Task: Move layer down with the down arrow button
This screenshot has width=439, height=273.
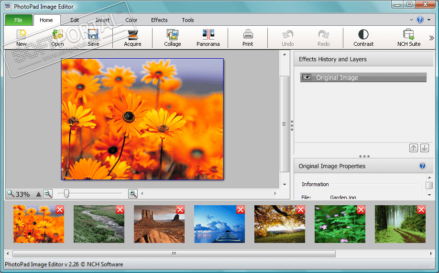Action: pyautogui.click(x=425, y=148)
